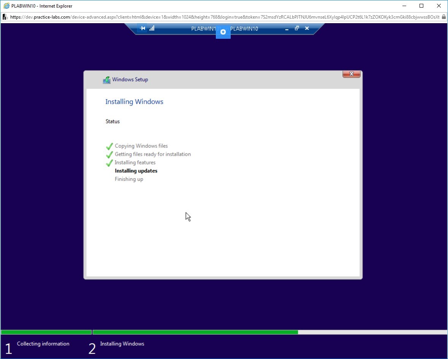
Task: Check the signal strength bars icon
Action: 152,28
